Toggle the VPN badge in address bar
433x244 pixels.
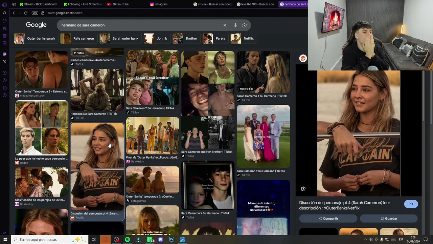pyautogui.click(x=35, y=13)
